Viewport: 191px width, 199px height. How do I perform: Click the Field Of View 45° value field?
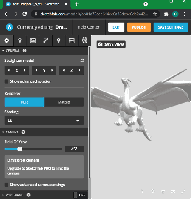(74, 149)
